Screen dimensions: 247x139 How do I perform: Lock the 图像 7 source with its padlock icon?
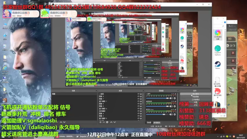point(141,99)
